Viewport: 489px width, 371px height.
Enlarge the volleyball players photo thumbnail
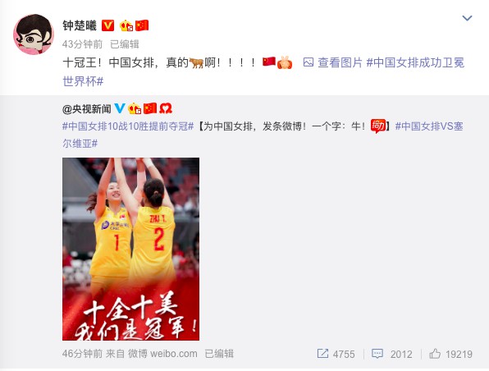(x=130, y=249)
